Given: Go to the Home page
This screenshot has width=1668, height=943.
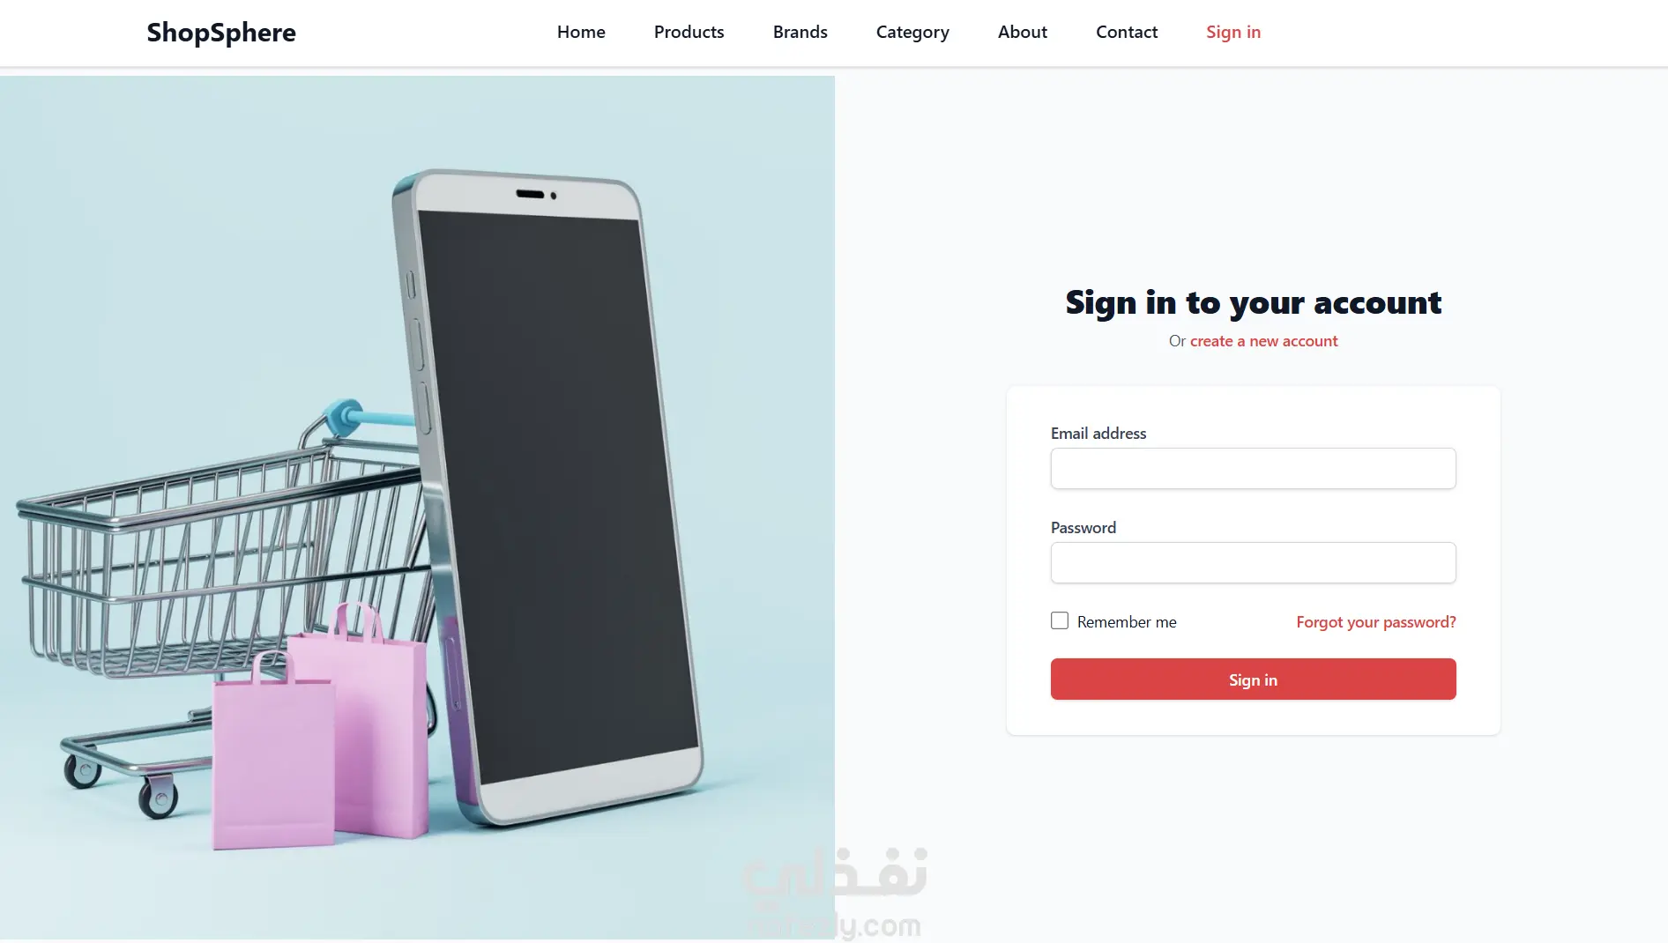Looking at the screenshot, I should (x=581, y=32).
